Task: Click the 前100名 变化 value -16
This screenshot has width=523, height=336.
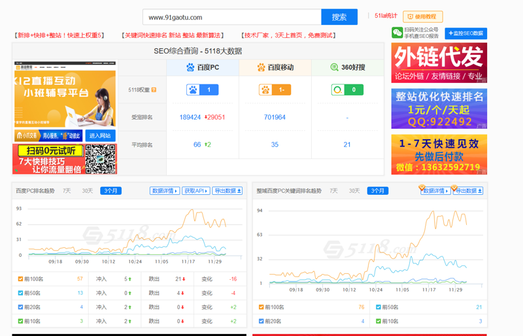Action: pyautogui.click(x=233, y=279)
